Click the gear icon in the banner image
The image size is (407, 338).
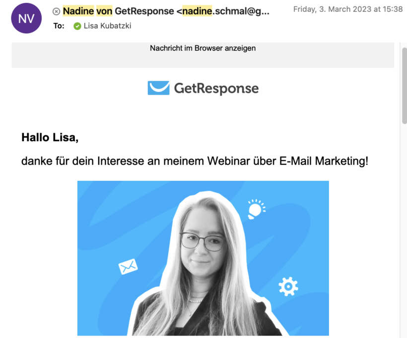[x=288, y=286]
